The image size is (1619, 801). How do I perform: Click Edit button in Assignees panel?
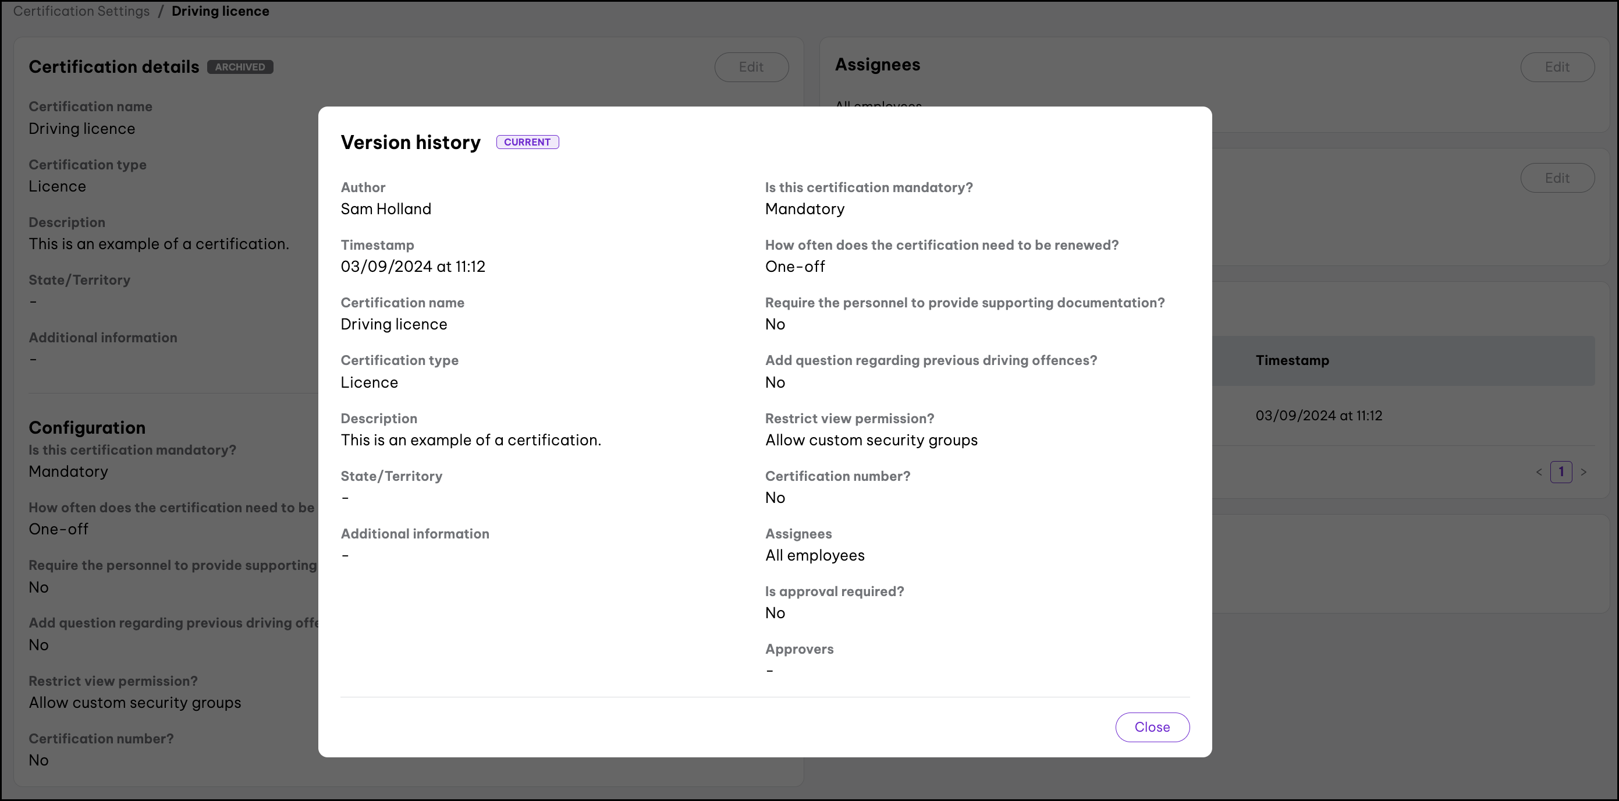pos(1556,68)
